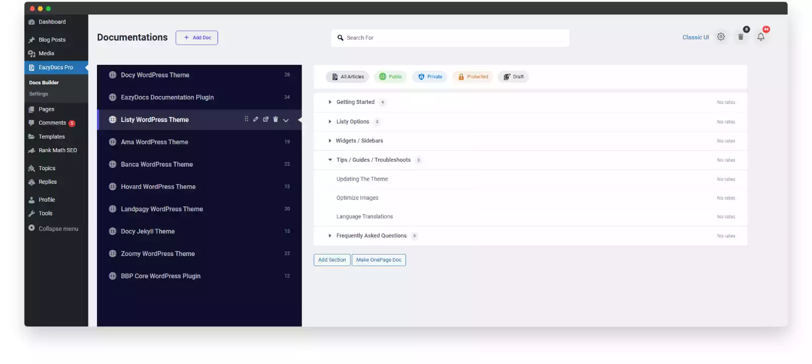Click edit pencil on Listy WordPress Theme
The width and height of the screenshot is (812, 364).
click(x=256, y=119)
